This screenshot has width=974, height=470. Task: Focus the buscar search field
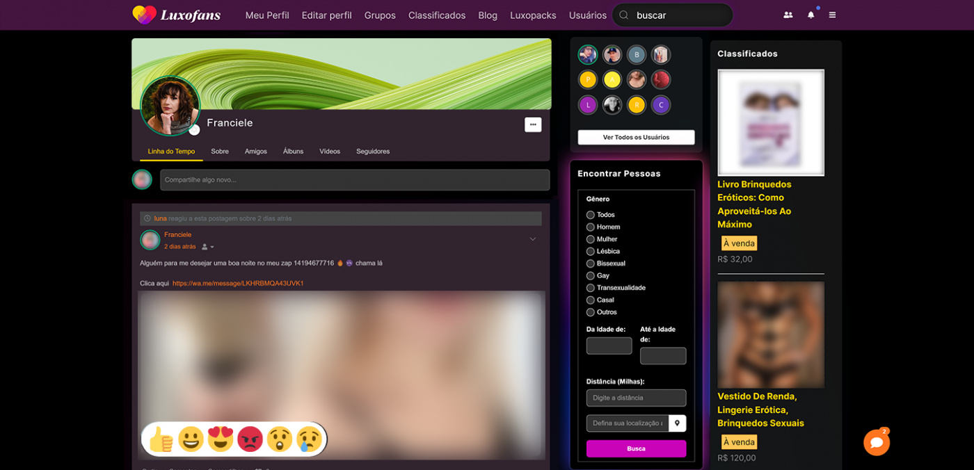pos(672,15)
